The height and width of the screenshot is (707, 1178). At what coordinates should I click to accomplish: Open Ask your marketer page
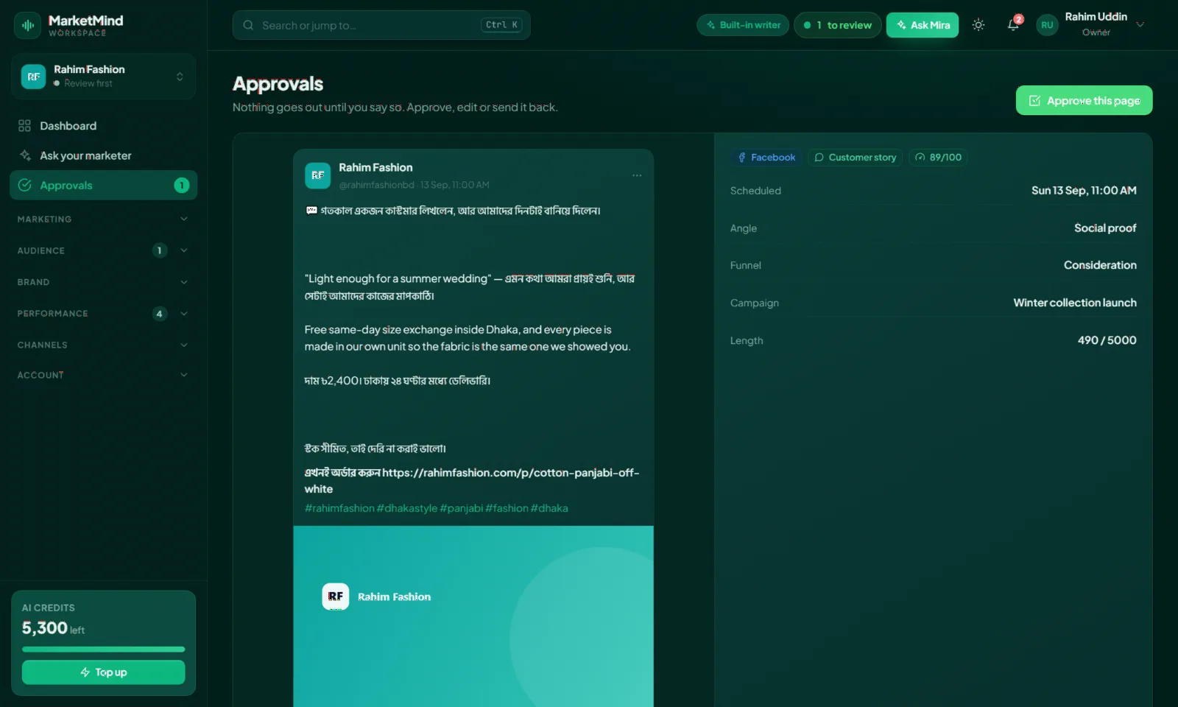[x=103, y=155]
